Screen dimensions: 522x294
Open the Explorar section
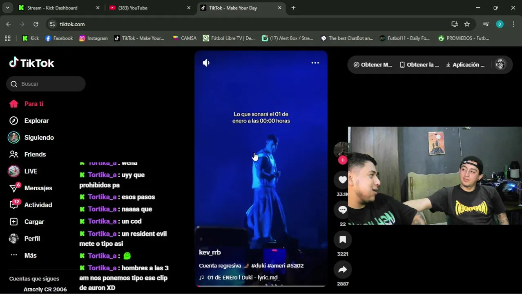(x=29, y=120)
